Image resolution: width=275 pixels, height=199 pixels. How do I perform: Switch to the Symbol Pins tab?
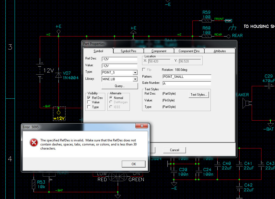(x=129, y=51)
